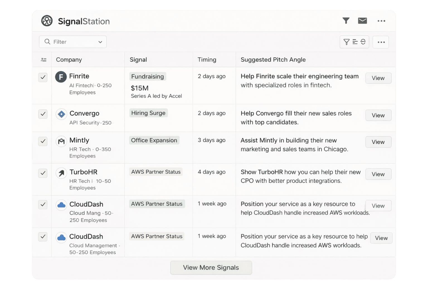Click cloud logo of CloudDash Cloud Management row

click(x=61, y=237)
